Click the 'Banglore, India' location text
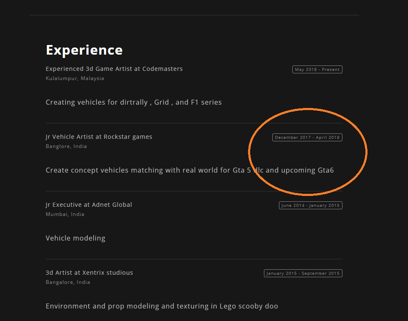Image resolution: width=408 pixels, height=321 pixels. pos(66,146)
